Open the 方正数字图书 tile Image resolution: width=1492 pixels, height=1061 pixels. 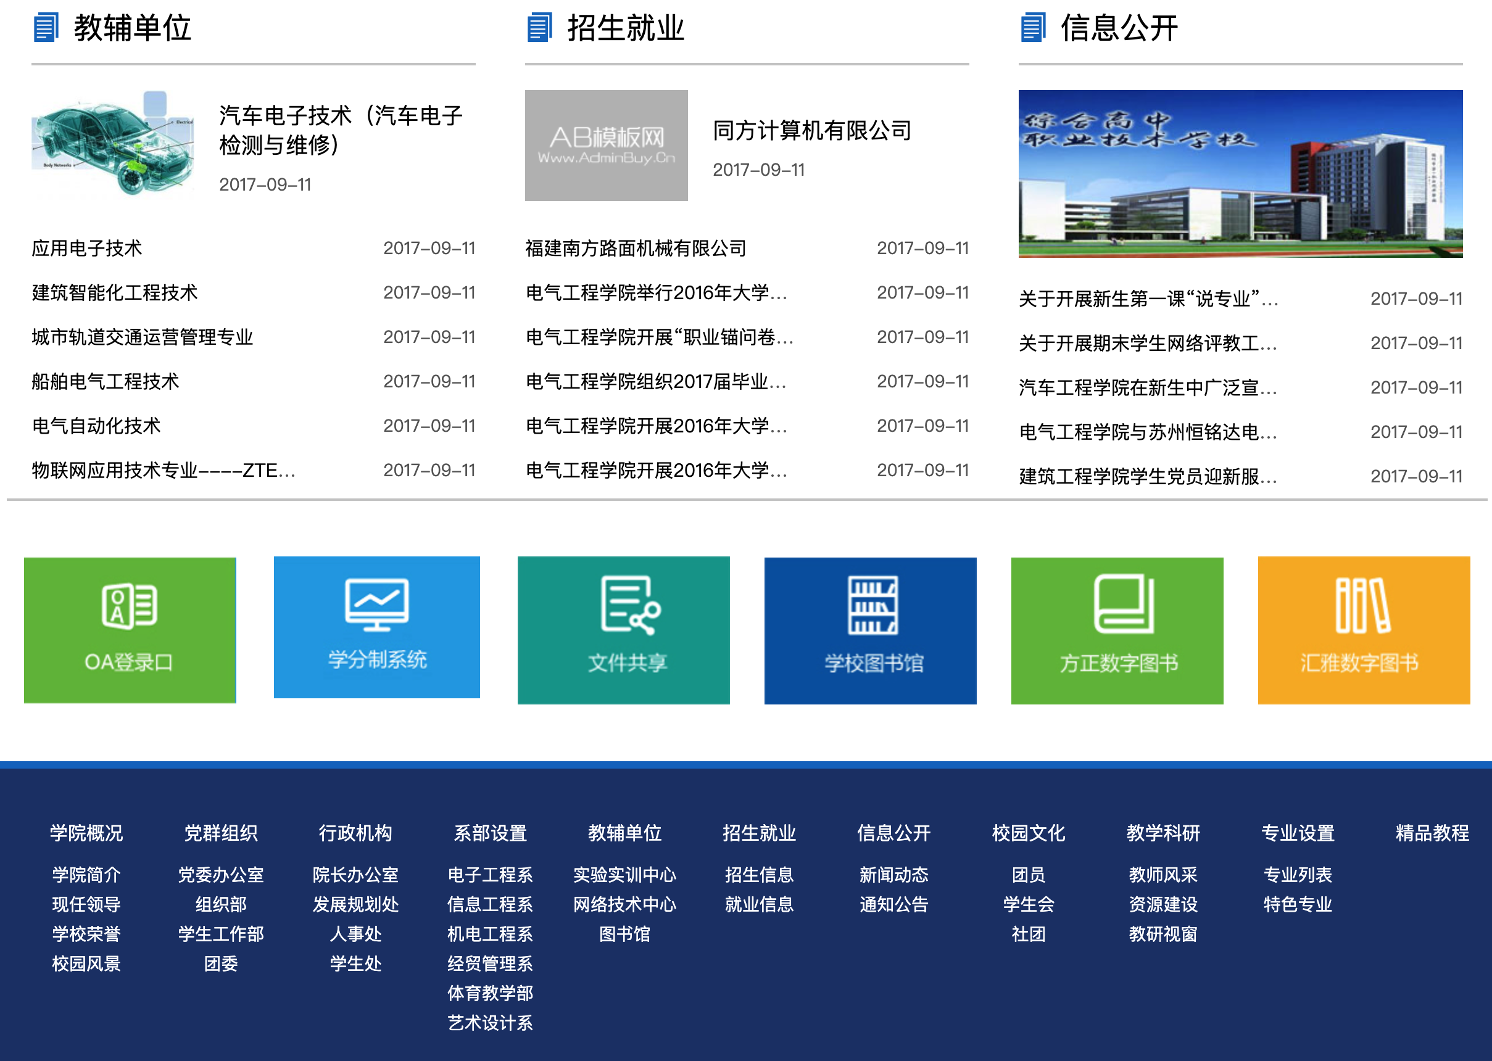[1117, 630]
